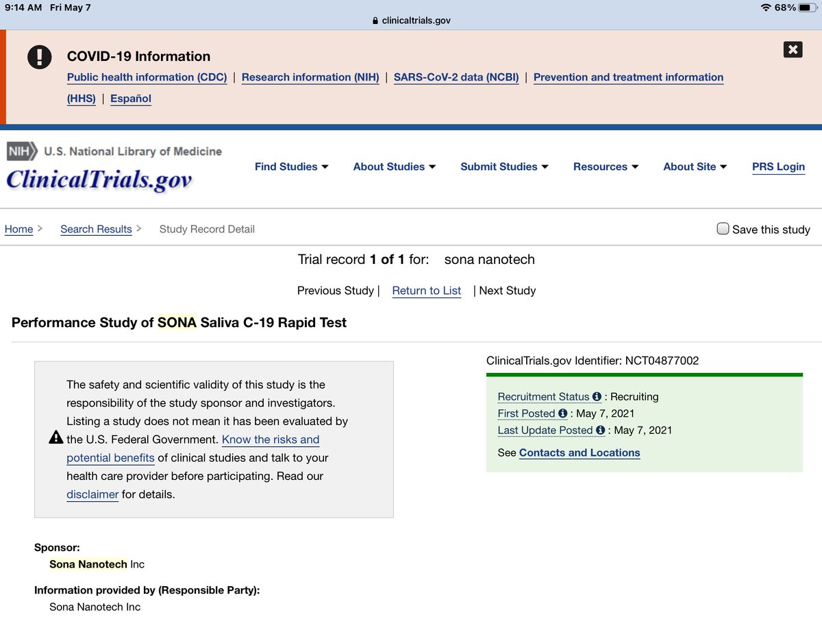Click the Return to List link

pos(426,291)
